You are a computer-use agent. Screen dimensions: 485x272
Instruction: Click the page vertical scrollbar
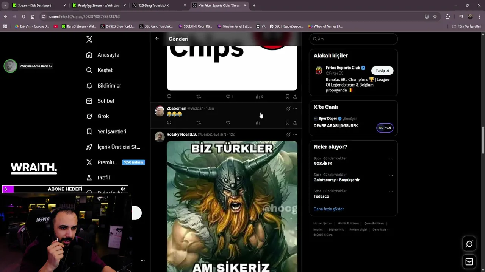pos(483,141)
